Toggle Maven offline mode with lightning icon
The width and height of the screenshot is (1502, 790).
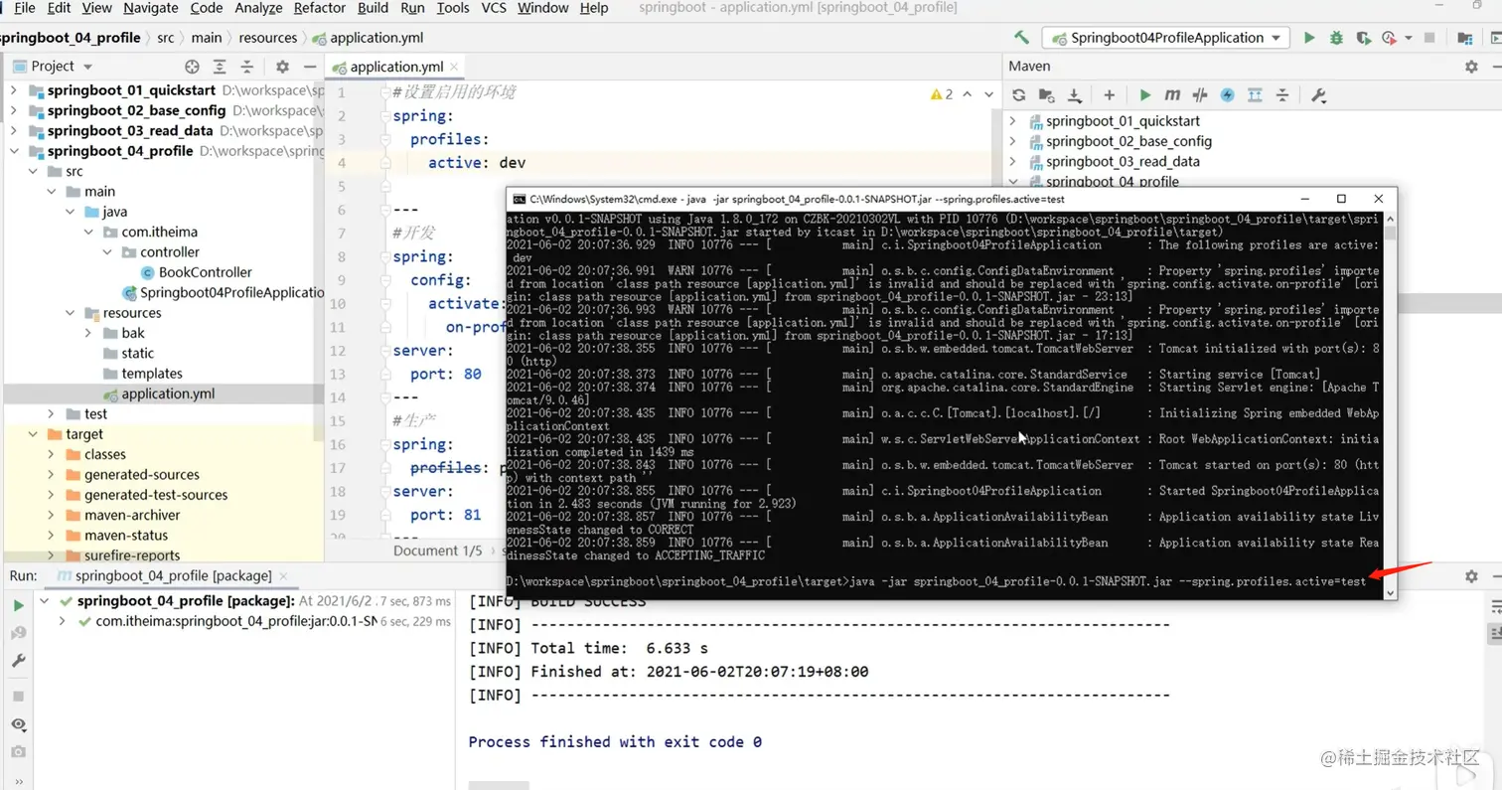pyautogui.click(x=1228, y=94)
